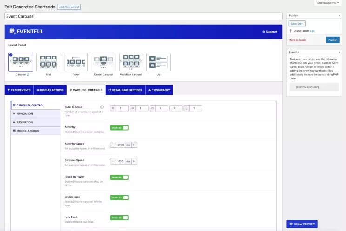Choose the List layout preset icon
The height and width of the screenshot is (231, 346).
159,62
